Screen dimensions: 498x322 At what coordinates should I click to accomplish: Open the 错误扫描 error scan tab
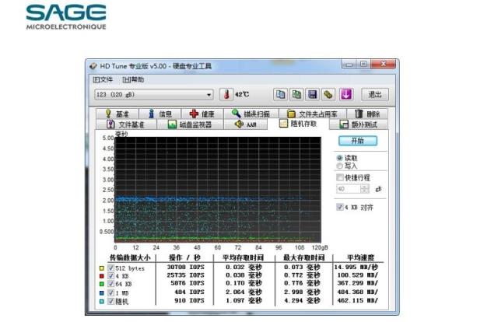(x=251, y=114)
